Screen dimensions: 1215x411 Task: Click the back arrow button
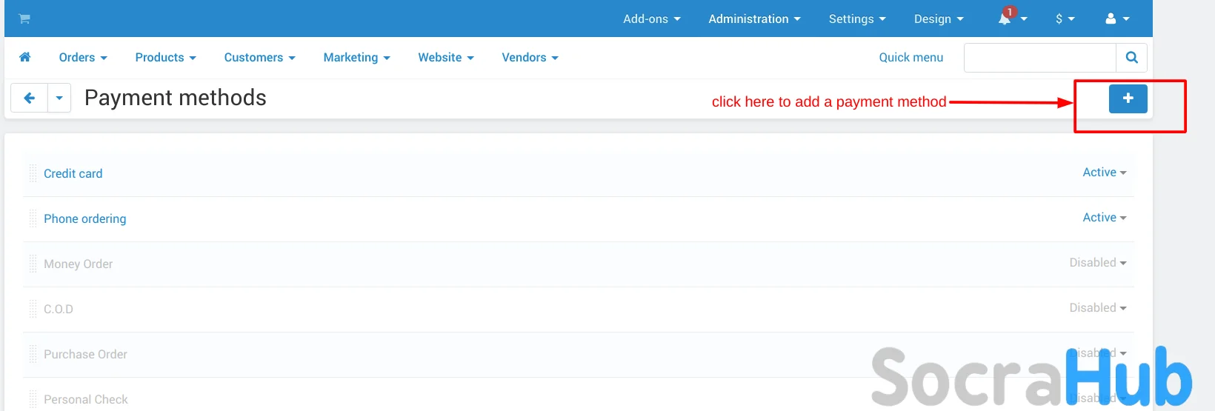point(30,98)
